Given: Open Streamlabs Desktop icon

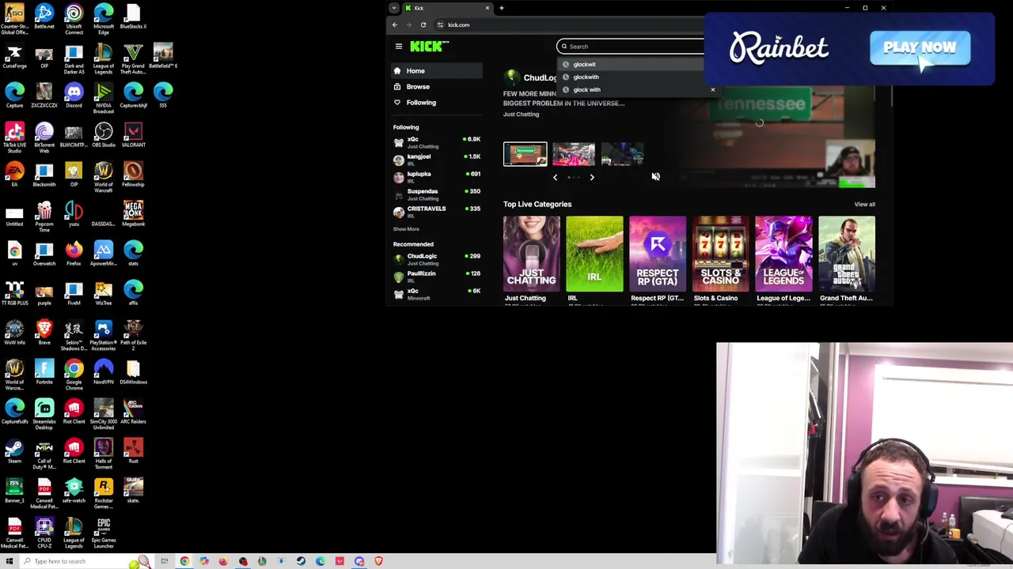Looking at the screenshot, I should 44,415.
